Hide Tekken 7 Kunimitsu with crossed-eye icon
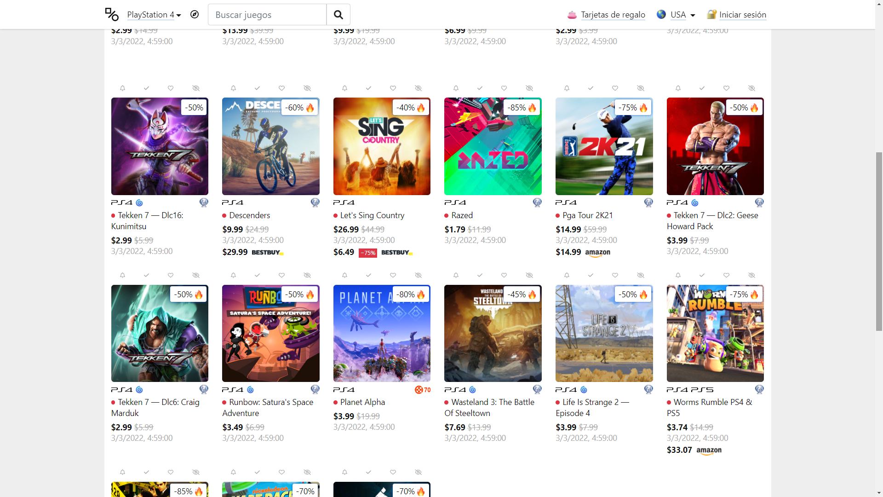Image resolution: width=883 pixels, height=497 pixels. [196, 88]
